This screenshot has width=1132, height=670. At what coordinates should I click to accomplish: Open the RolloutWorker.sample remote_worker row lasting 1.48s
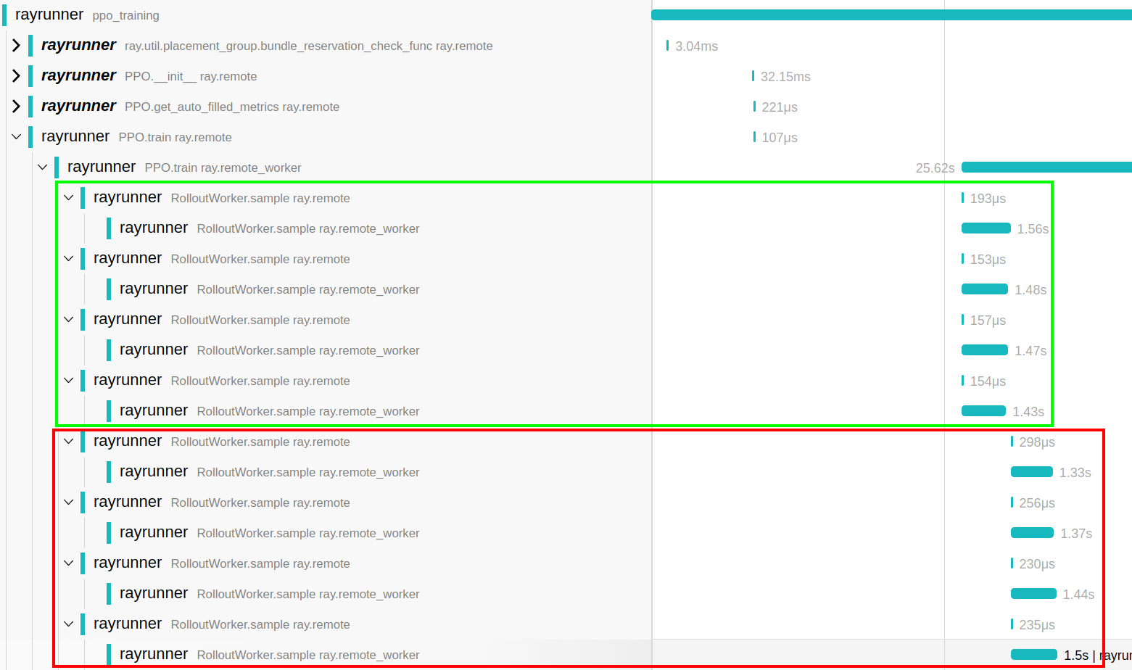(307, 289)
